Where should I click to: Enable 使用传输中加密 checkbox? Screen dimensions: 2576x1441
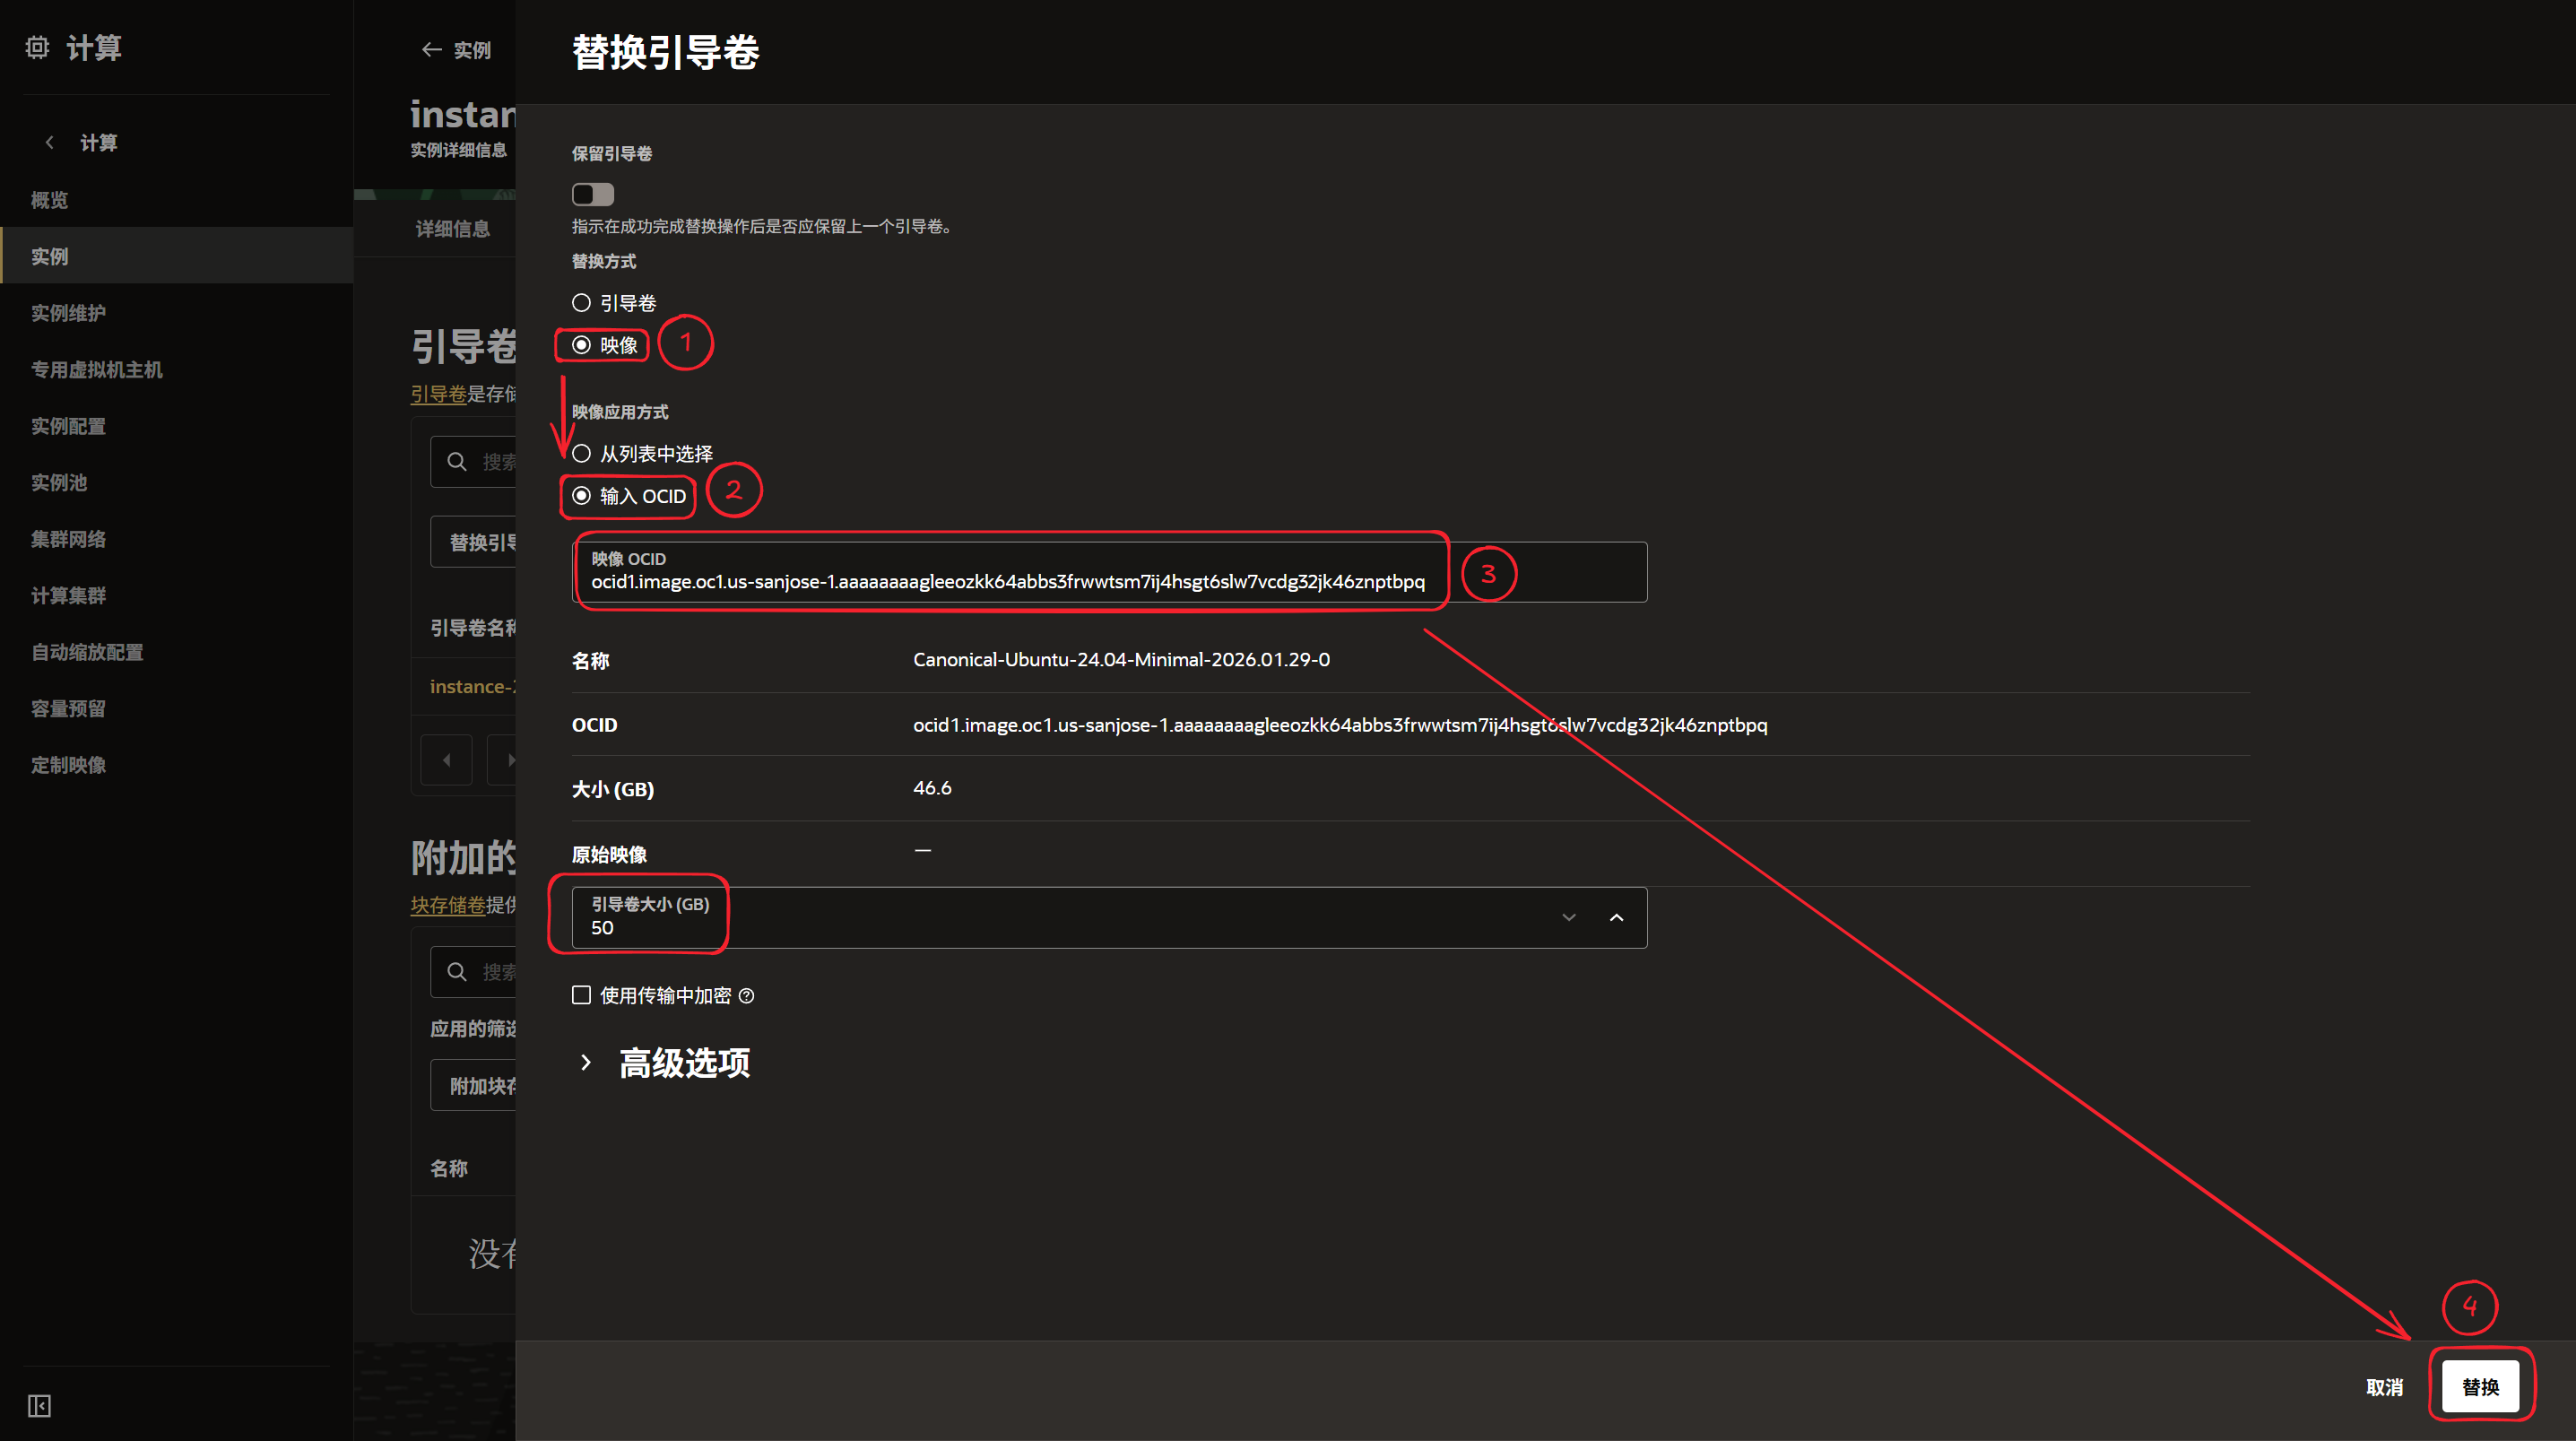click(581, 995)
